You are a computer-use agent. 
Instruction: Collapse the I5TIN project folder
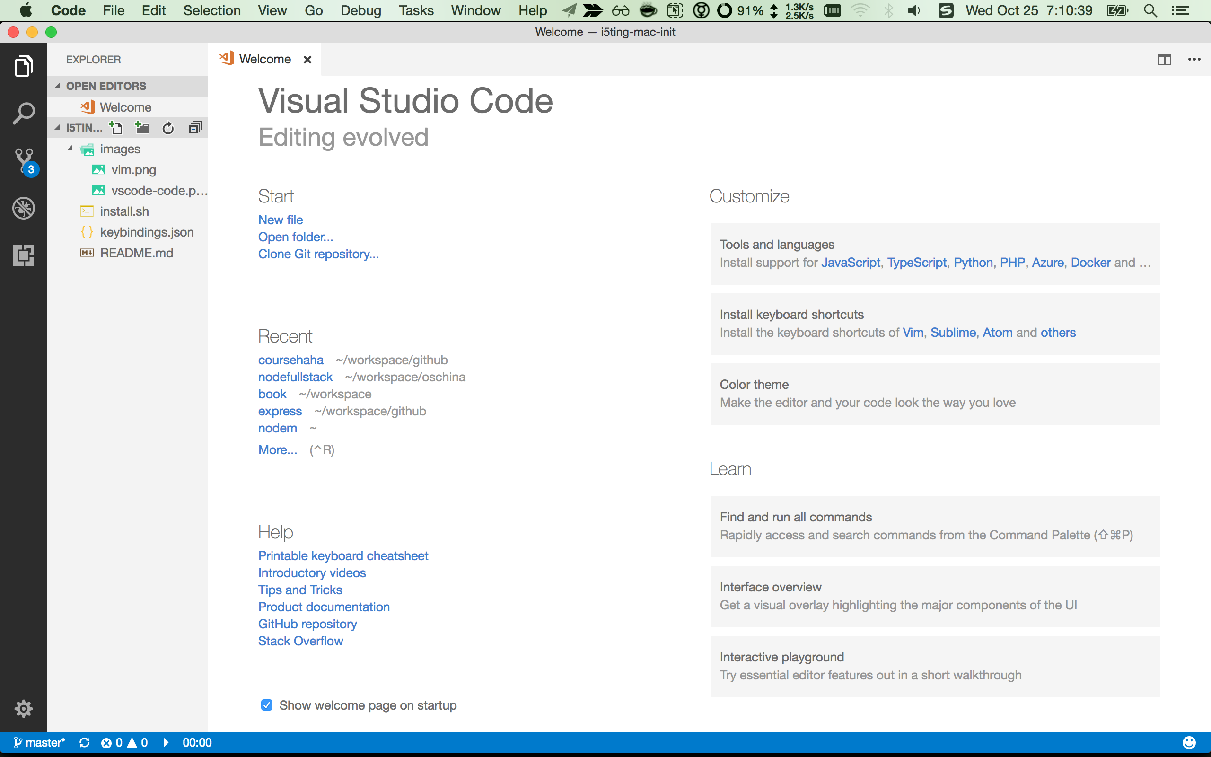(x=56, y=127)
